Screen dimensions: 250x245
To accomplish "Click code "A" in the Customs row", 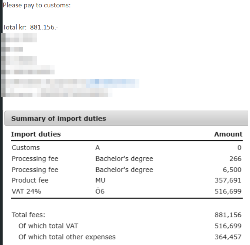I will coord(98,148).
